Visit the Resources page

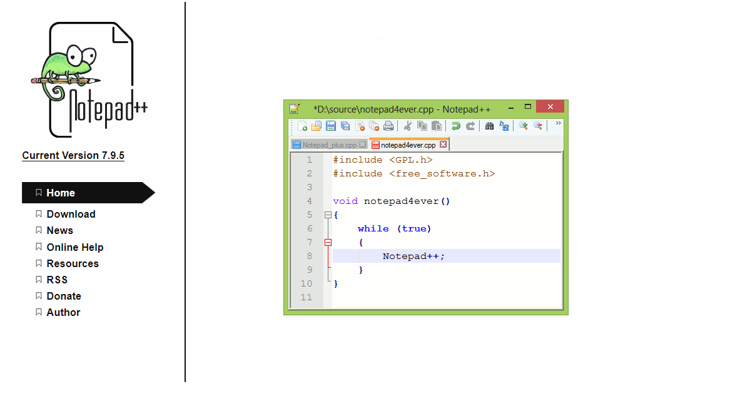73,263
